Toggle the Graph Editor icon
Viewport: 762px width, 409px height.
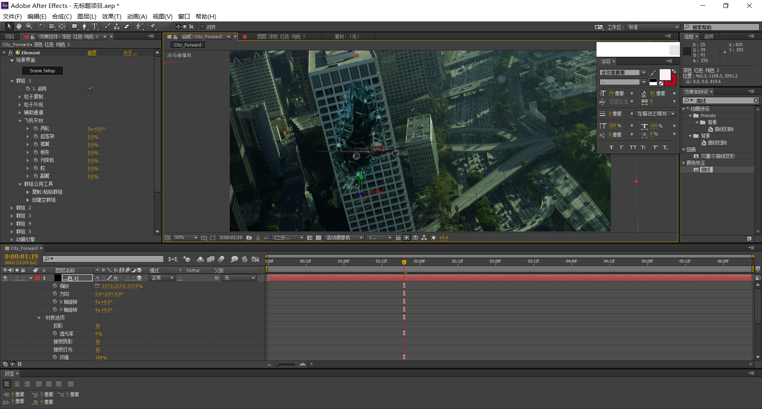tap(256, 259)
